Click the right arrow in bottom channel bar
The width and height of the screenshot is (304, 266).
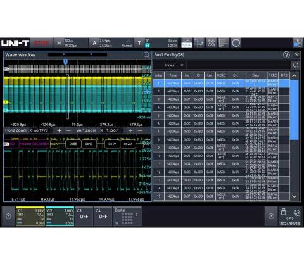(x=271, y=216)
